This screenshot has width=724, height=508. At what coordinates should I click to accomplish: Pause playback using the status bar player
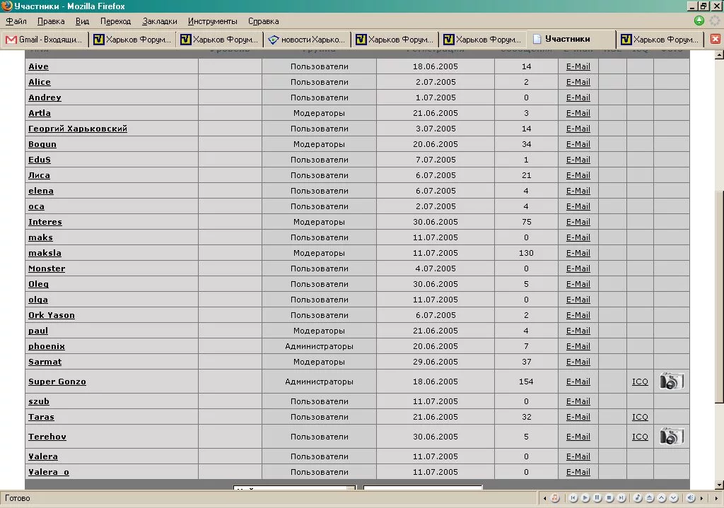(596, 498)
